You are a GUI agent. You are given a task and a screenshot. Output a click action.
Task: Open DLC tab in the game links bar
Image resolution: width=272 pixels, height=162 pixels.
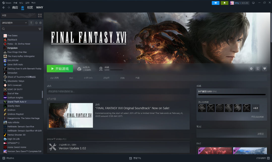pos(71,78)
